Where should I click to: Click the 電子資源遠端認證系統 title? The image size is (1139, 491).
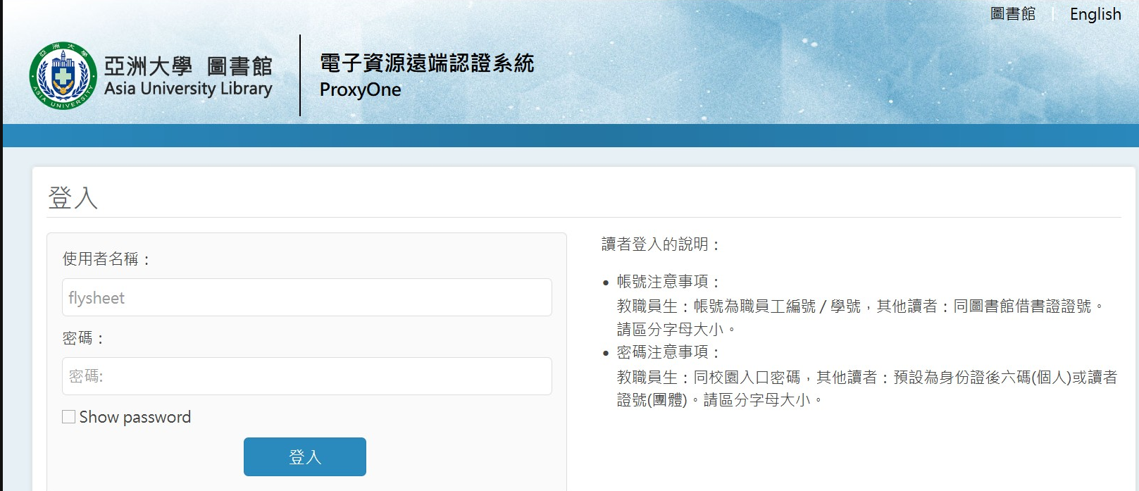427,63
